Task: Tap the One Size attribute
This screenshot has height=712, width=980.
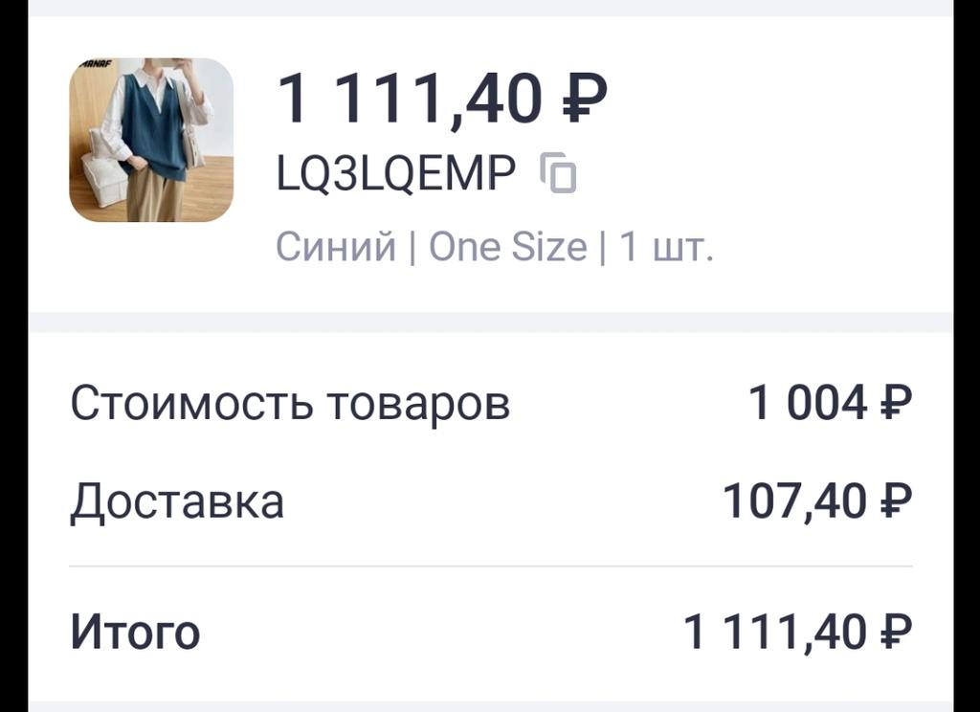Action: (507, 247)
